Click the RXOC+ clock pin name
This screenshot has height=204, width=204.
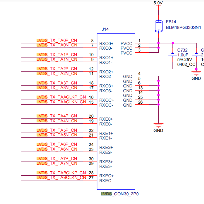tap(107, 100)
